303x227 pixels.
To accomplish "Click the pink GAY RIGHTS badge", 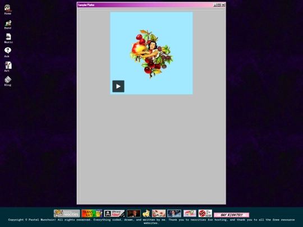I will click(x=232, y=215).
